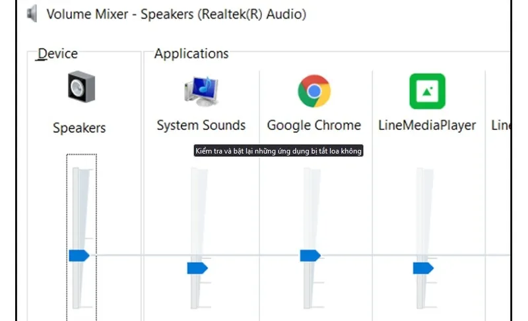Click the LineMediaPlayer volume slider handle
528x321 pixels.
click(x=423, y=268)
